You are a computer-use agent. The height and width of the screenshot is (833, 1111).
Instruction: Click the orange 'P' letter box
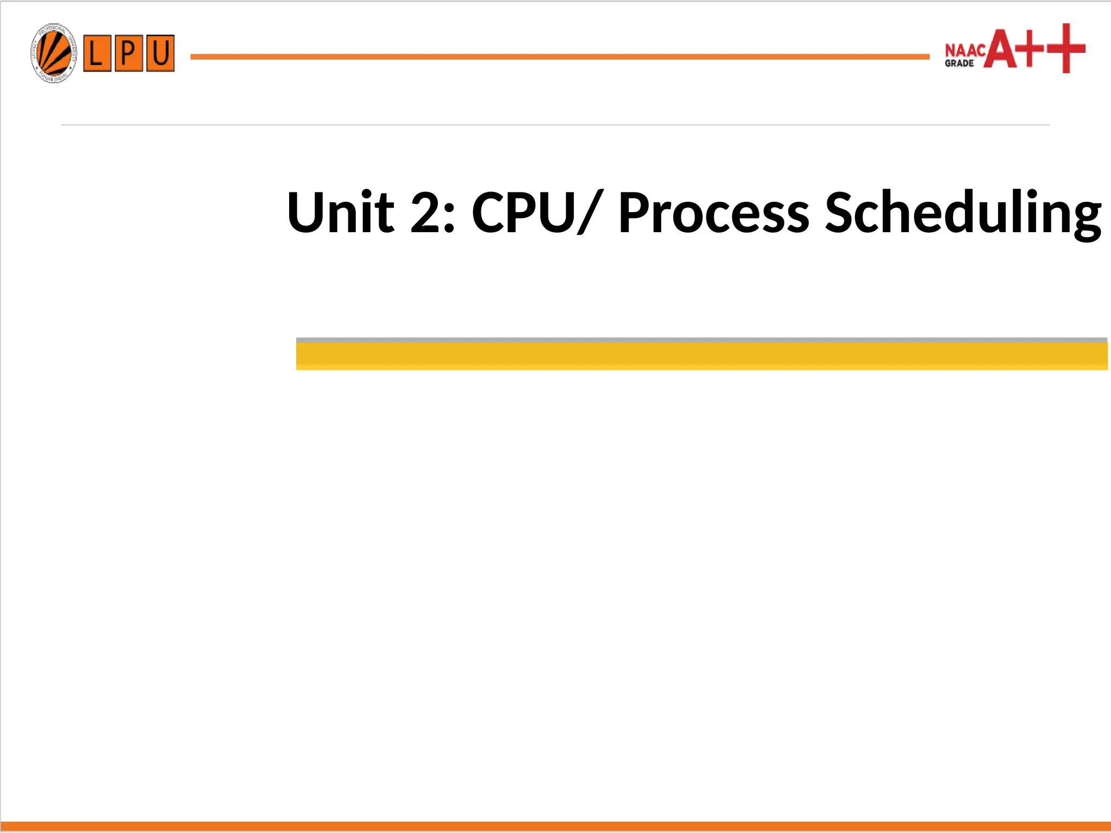pyautogui.click(x=129, y=53)
